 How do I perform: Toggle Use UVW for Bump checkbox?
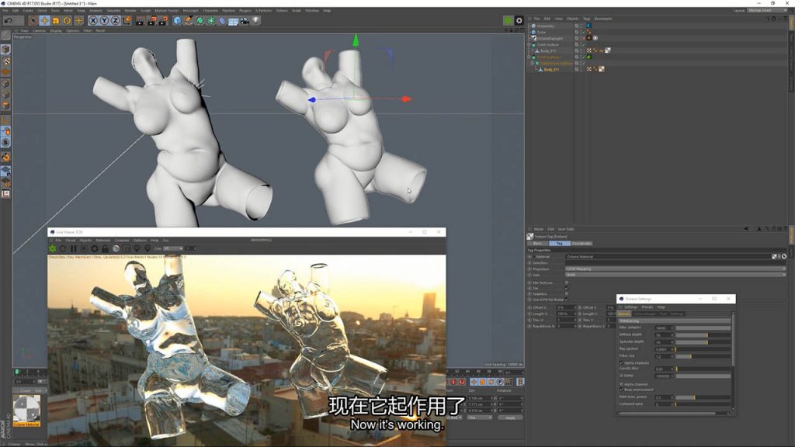(x=566, y=300)
